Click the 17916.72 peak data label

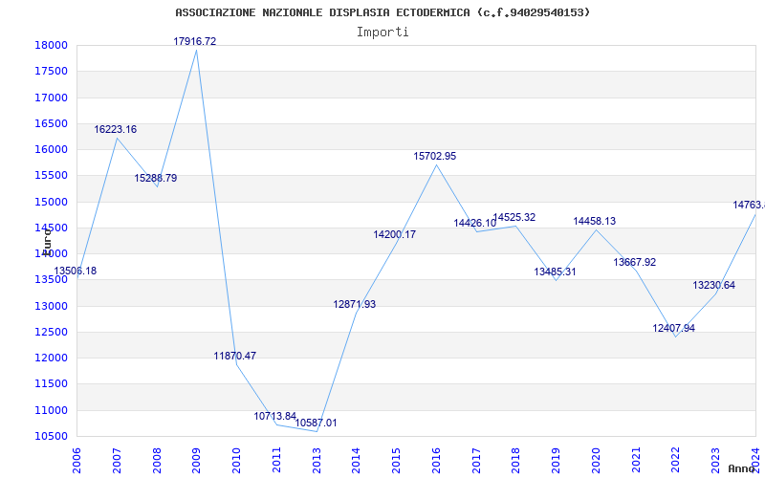[195, 41]
